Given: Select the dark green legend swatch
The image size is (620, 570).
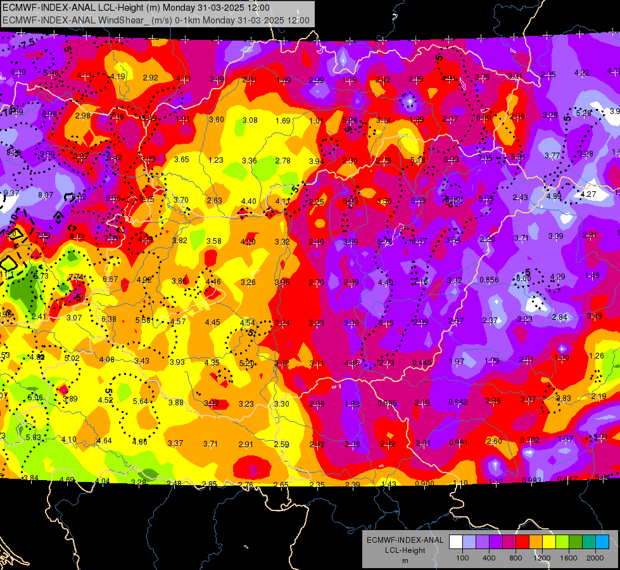Looking at the screenshot, I should 576,542.
